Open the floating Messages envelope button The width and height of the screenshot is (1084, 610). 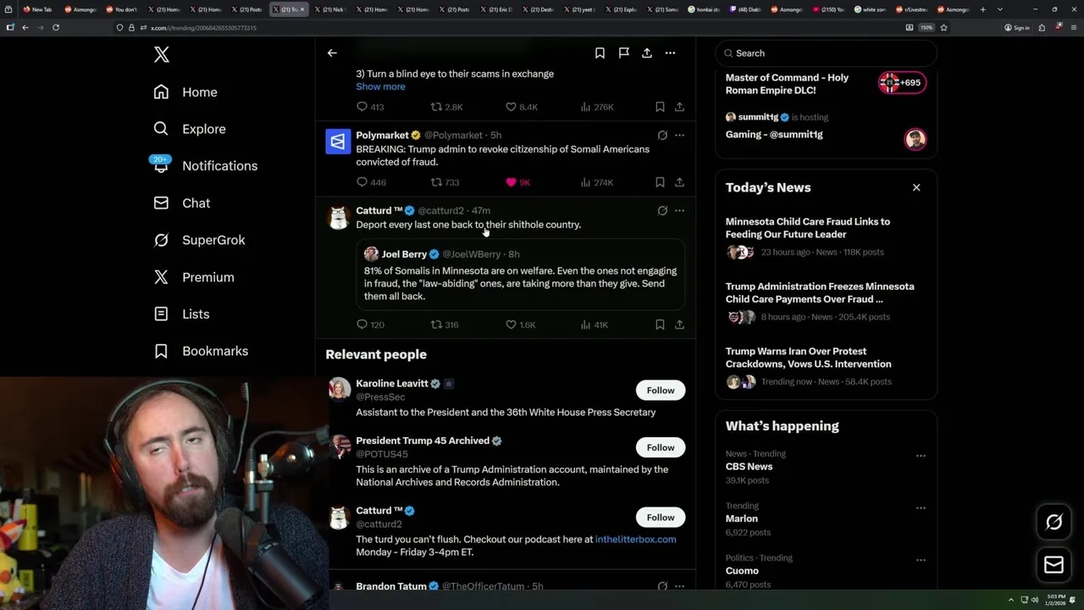click(1054, 565)
